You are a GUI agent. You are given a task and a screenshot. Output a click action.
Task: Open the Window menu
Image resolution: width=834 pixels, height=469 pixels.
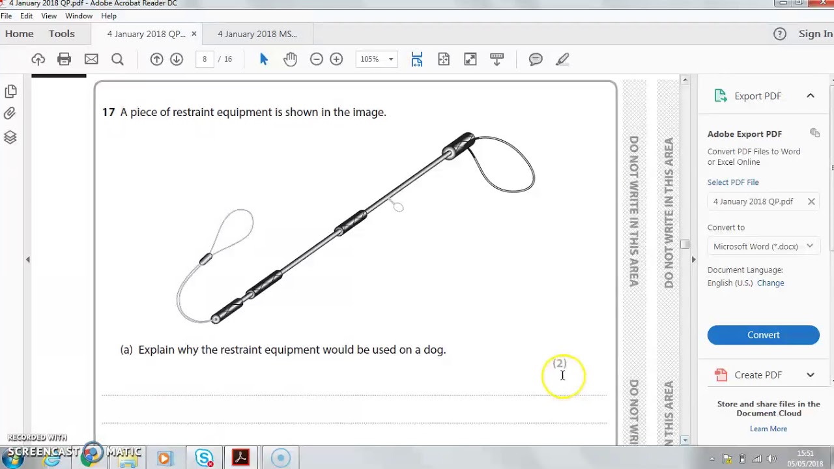pos(79,16)
